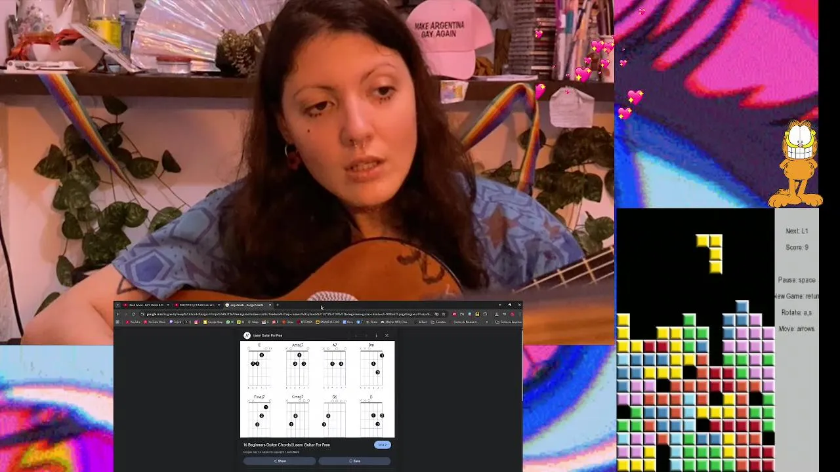Click the 'Score: 9' text in Tetris panel
The width and height of the screenshot is (840, 472).
[797, 247]
